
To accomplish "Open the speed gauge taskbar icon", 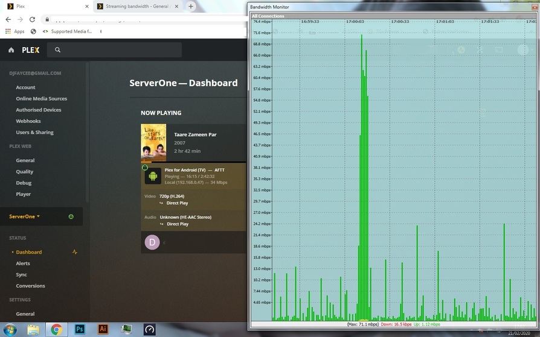I will pyautogui.click(x=149, y=329).
